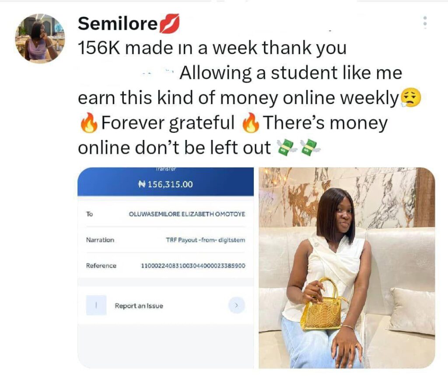This screenshot has width=448, height=376.
Task: Click the first flying money emoji
Action: point(287,148)
